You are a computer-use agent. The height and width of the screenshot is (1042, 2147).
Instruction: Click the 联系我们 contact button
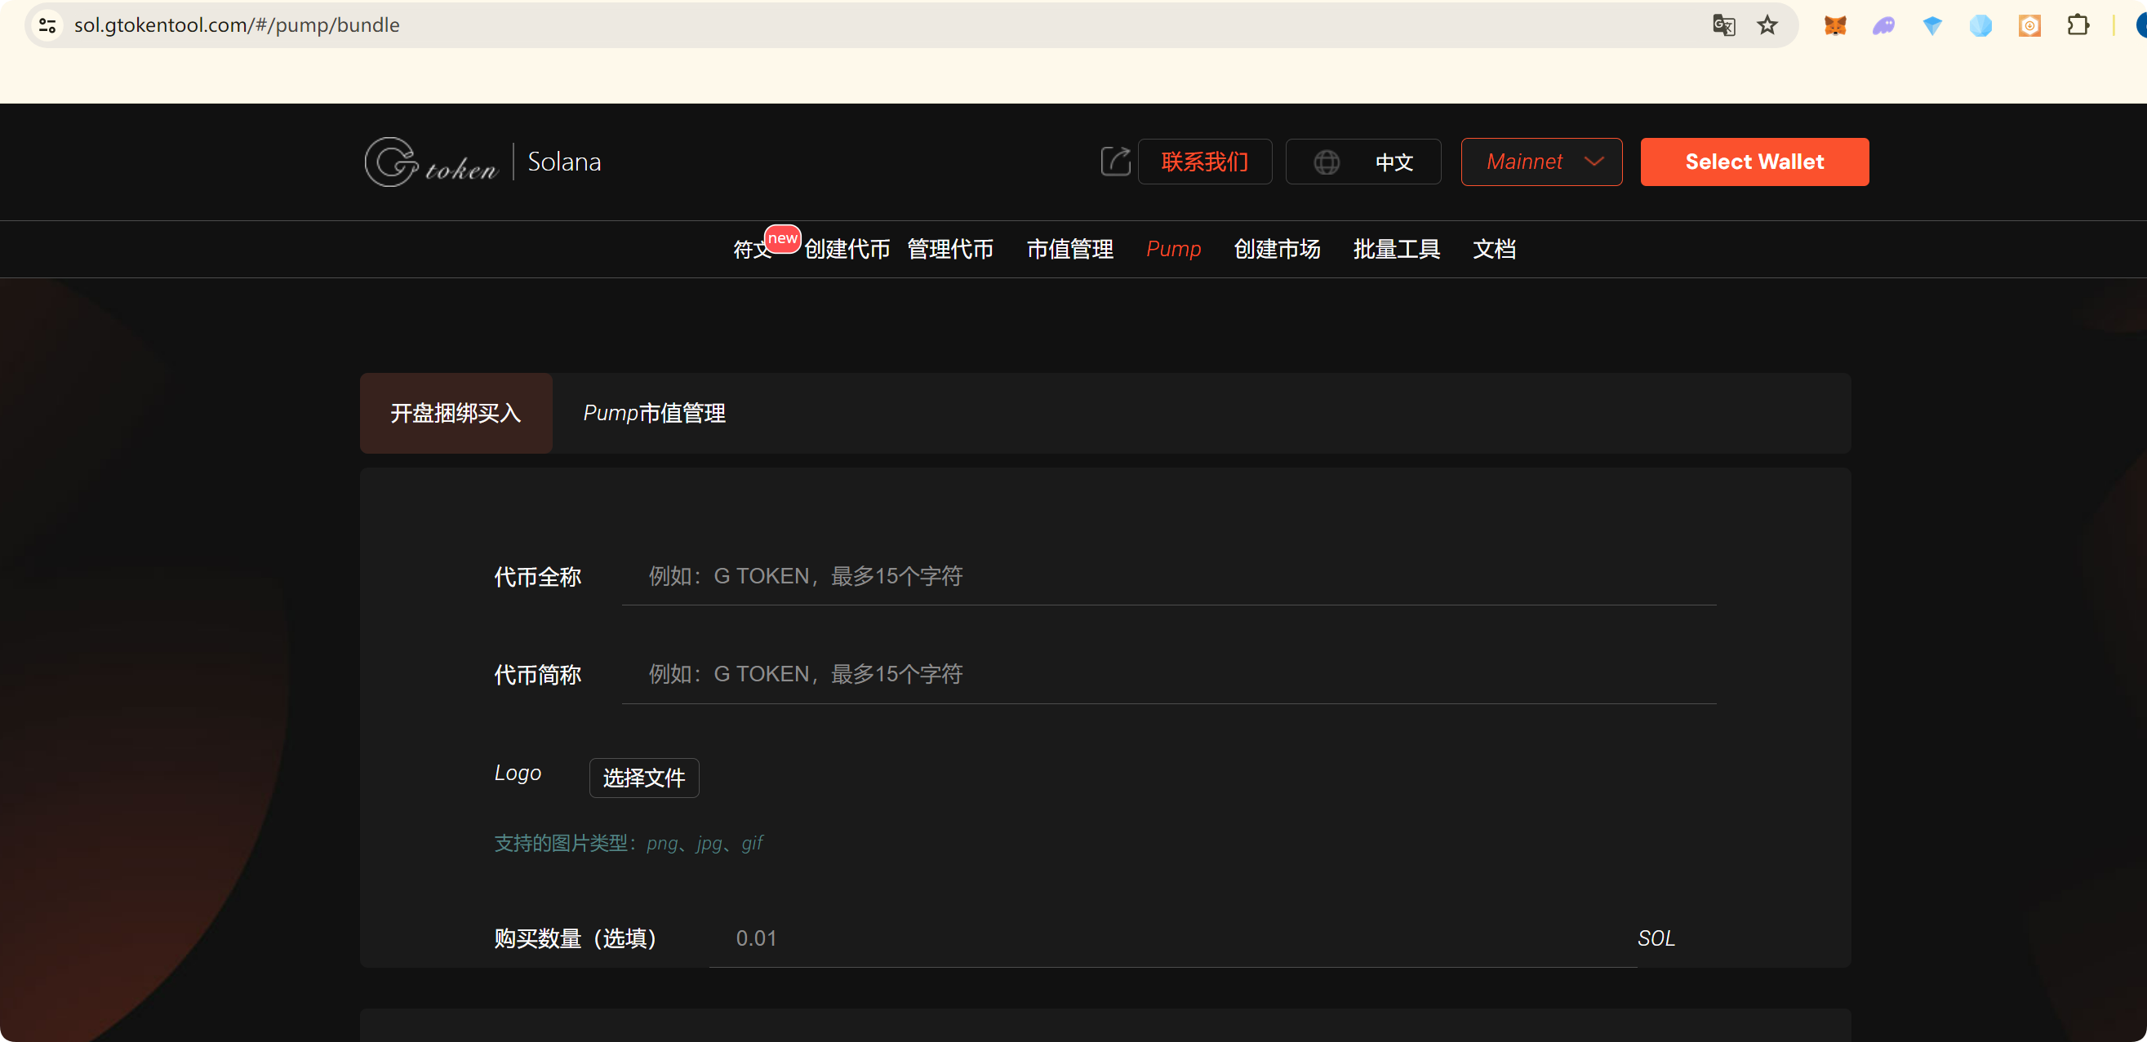pyautogui.click(x=1204, y=162)
